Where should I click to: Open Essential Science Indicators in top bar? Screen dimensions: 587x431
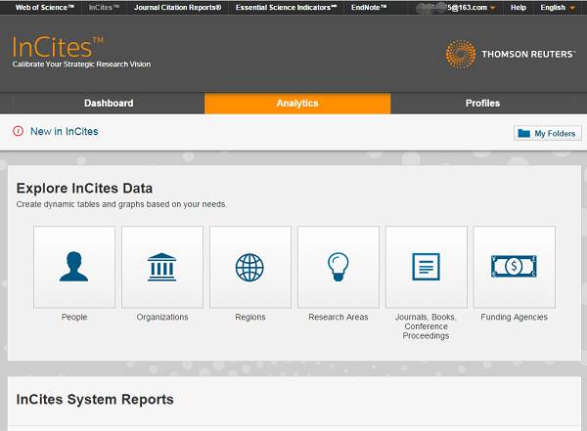click(286, 8)
